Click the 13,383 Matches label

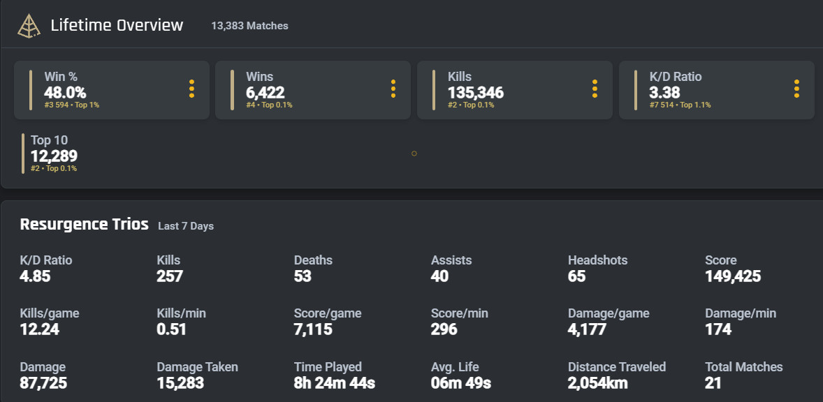249,26
